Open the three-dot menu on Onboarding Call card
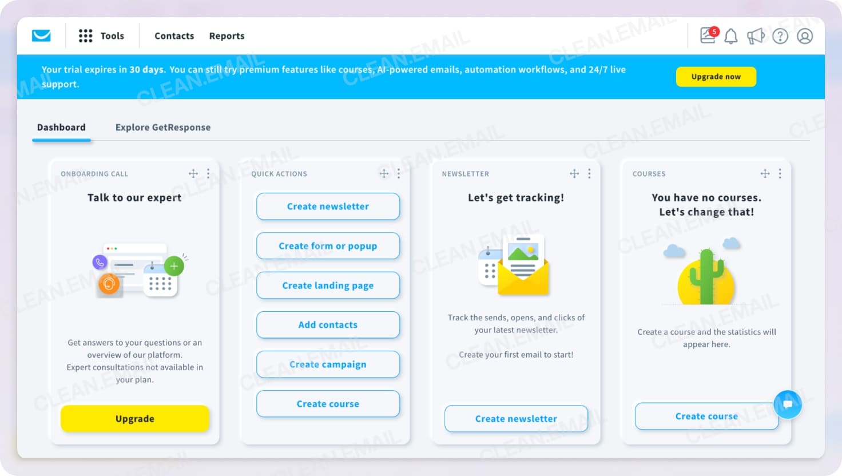The width and height of the screenshot is (842, 476). pyautogui.click(x=208, y=173)
